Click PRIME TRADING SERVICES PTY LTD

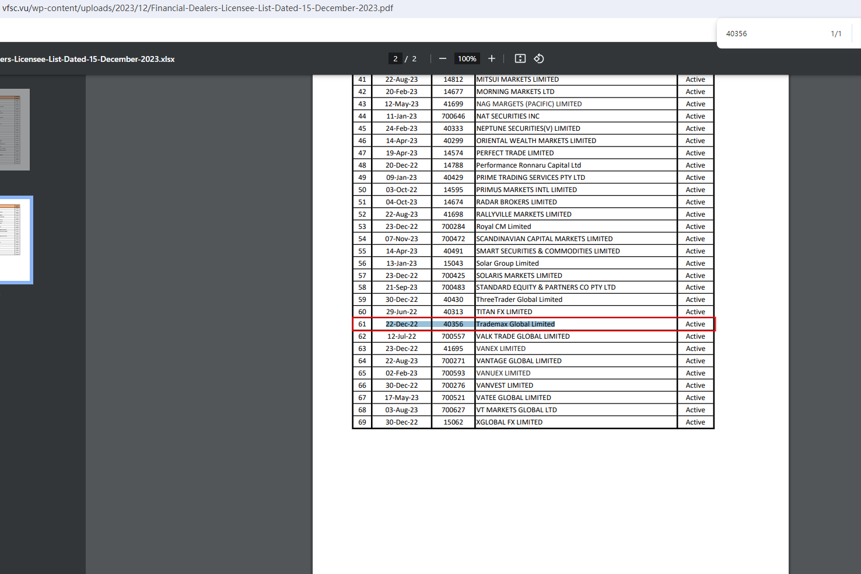point(531,178)
